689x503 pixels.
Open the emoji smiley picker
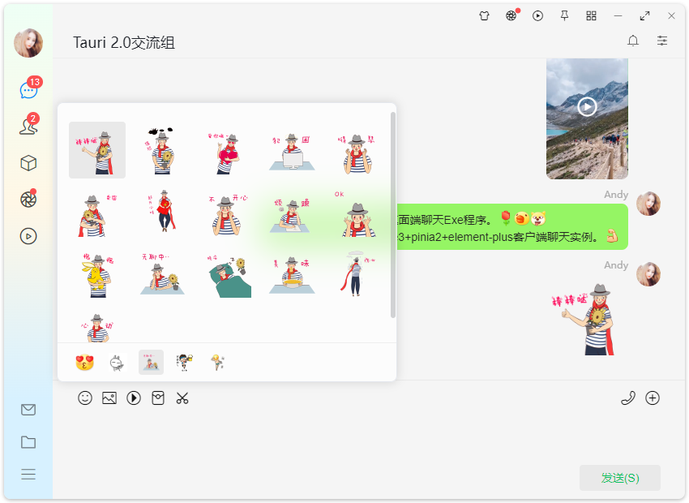85,398
